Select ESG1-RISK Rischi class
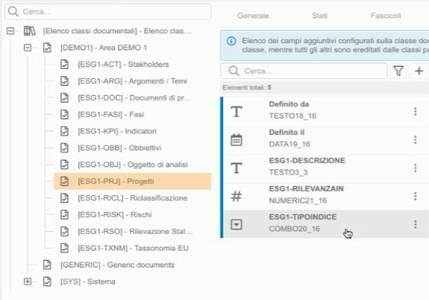This screenshot has width=429, height=300. pos(115,215)
